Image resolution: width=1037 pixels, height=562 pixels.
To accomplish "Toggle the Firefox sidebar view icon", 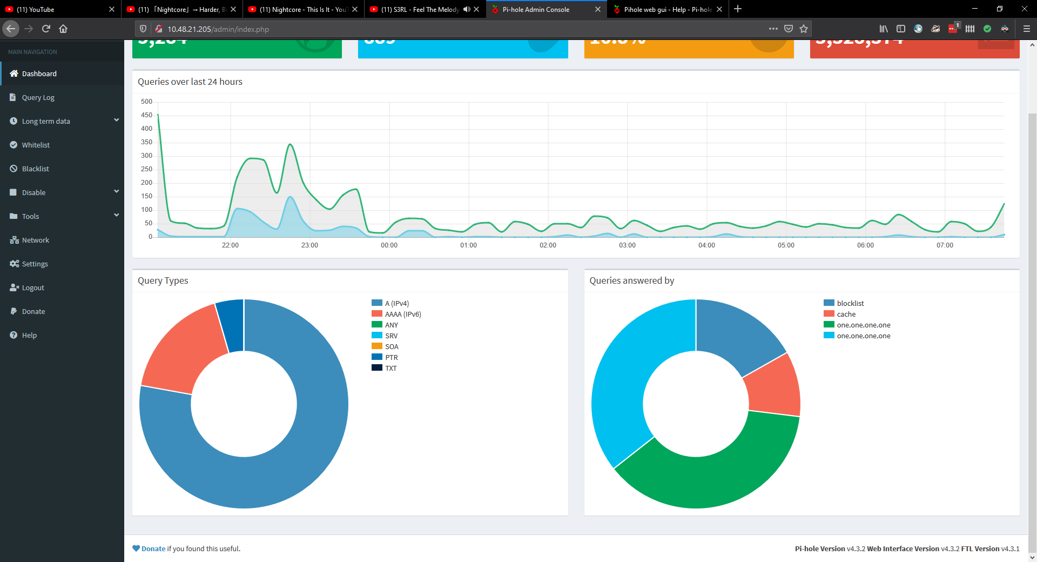I will pyautogui.click(x=901, y=29).
